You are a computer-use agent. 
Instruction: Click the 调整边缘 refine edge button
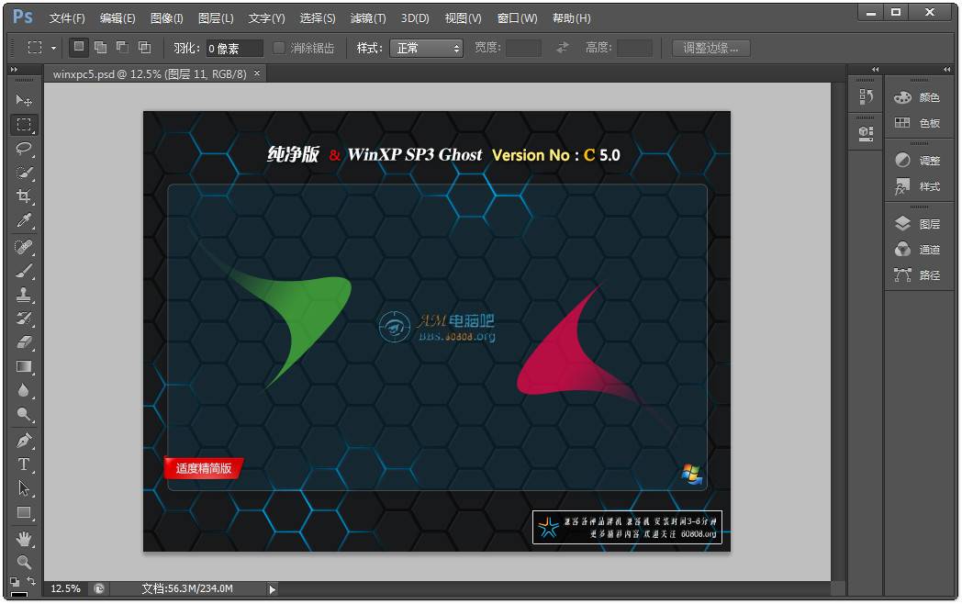711,48
